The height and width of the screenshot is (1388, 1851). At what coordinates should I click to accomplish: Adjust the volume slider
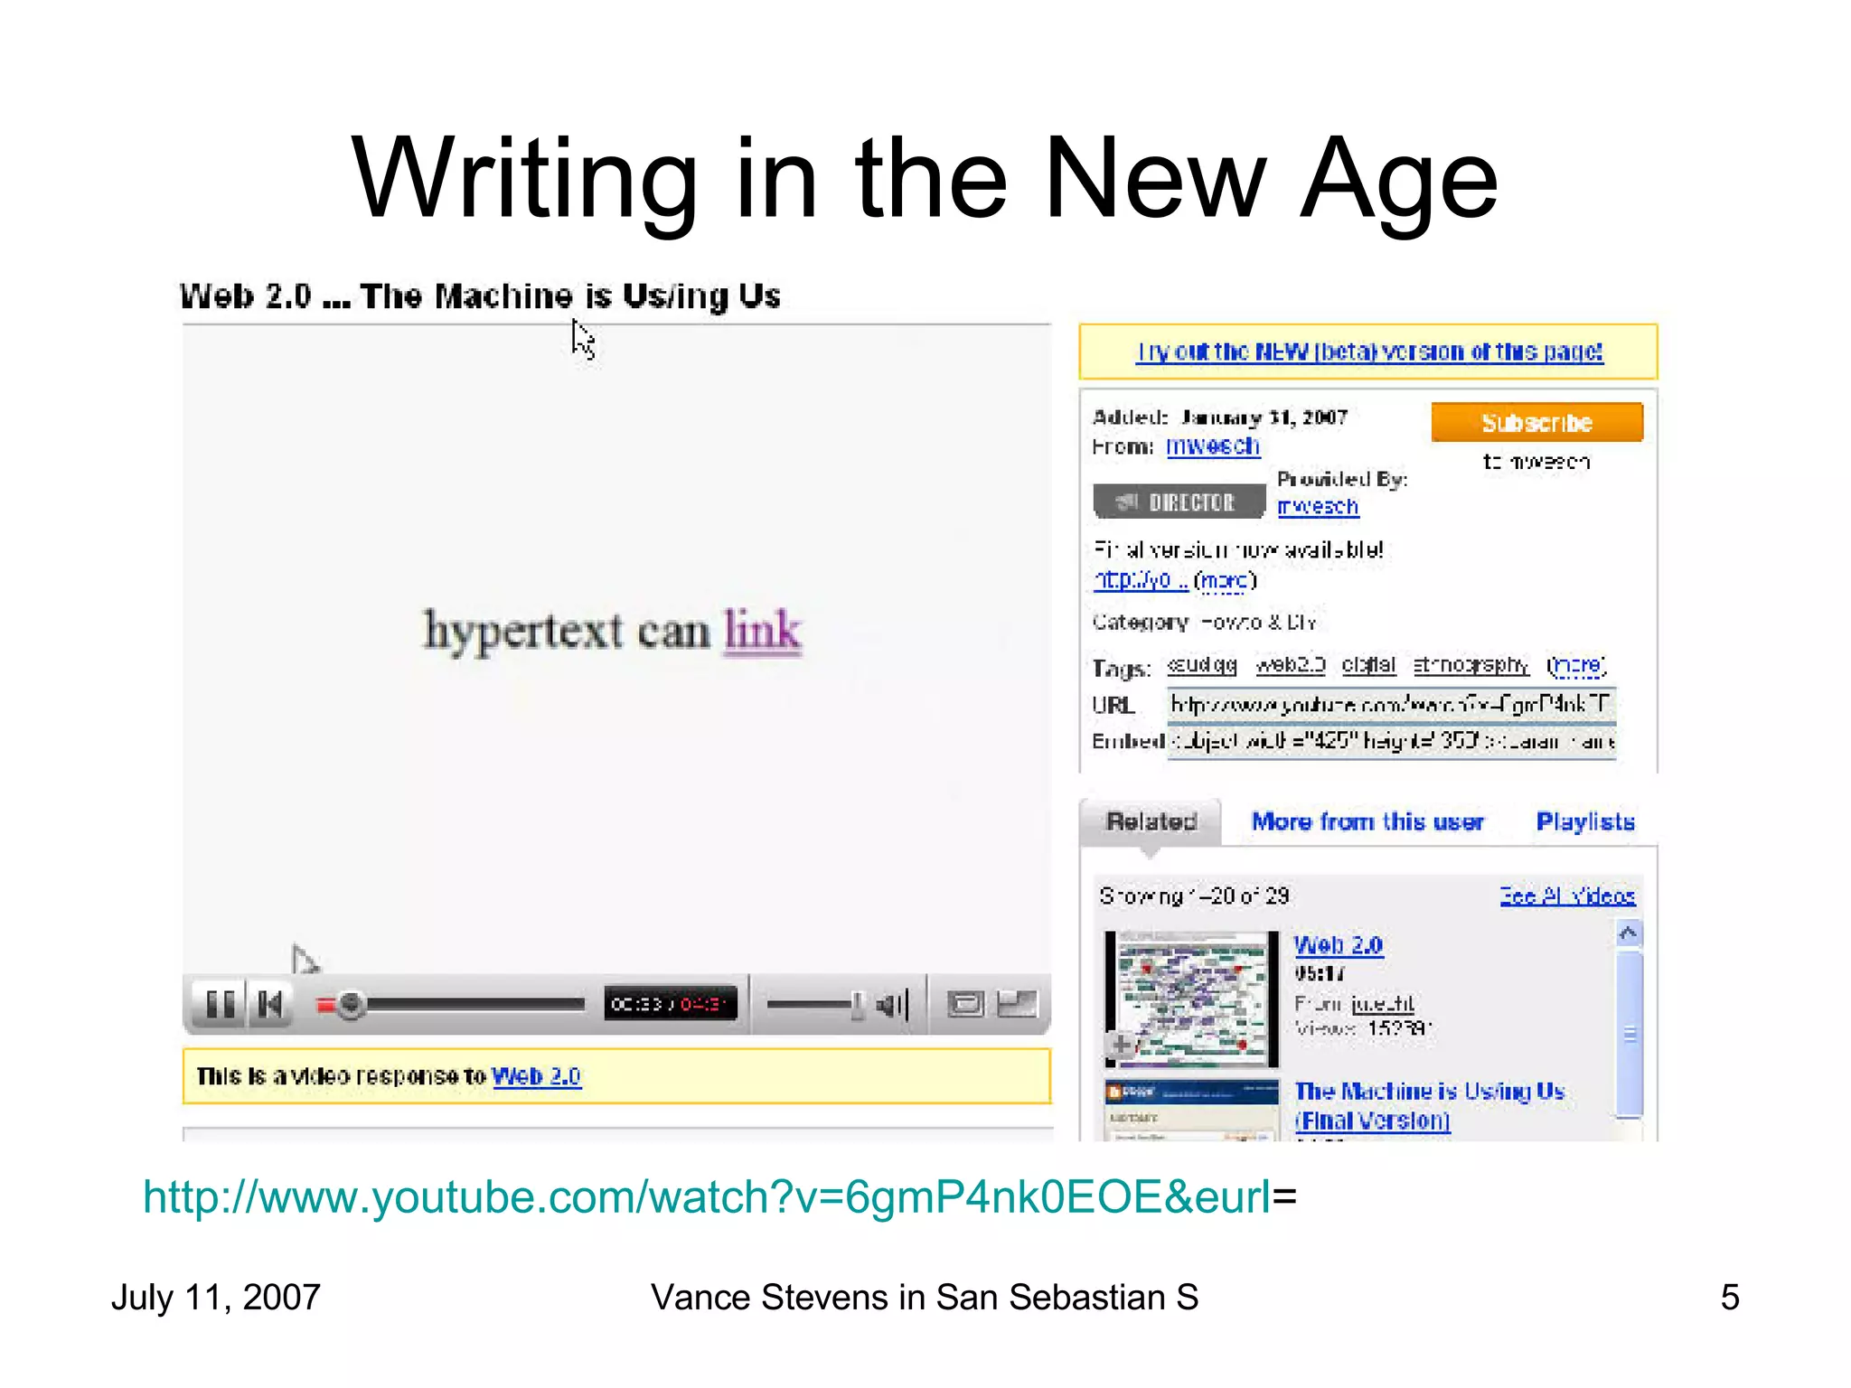tap(814, 1004)
